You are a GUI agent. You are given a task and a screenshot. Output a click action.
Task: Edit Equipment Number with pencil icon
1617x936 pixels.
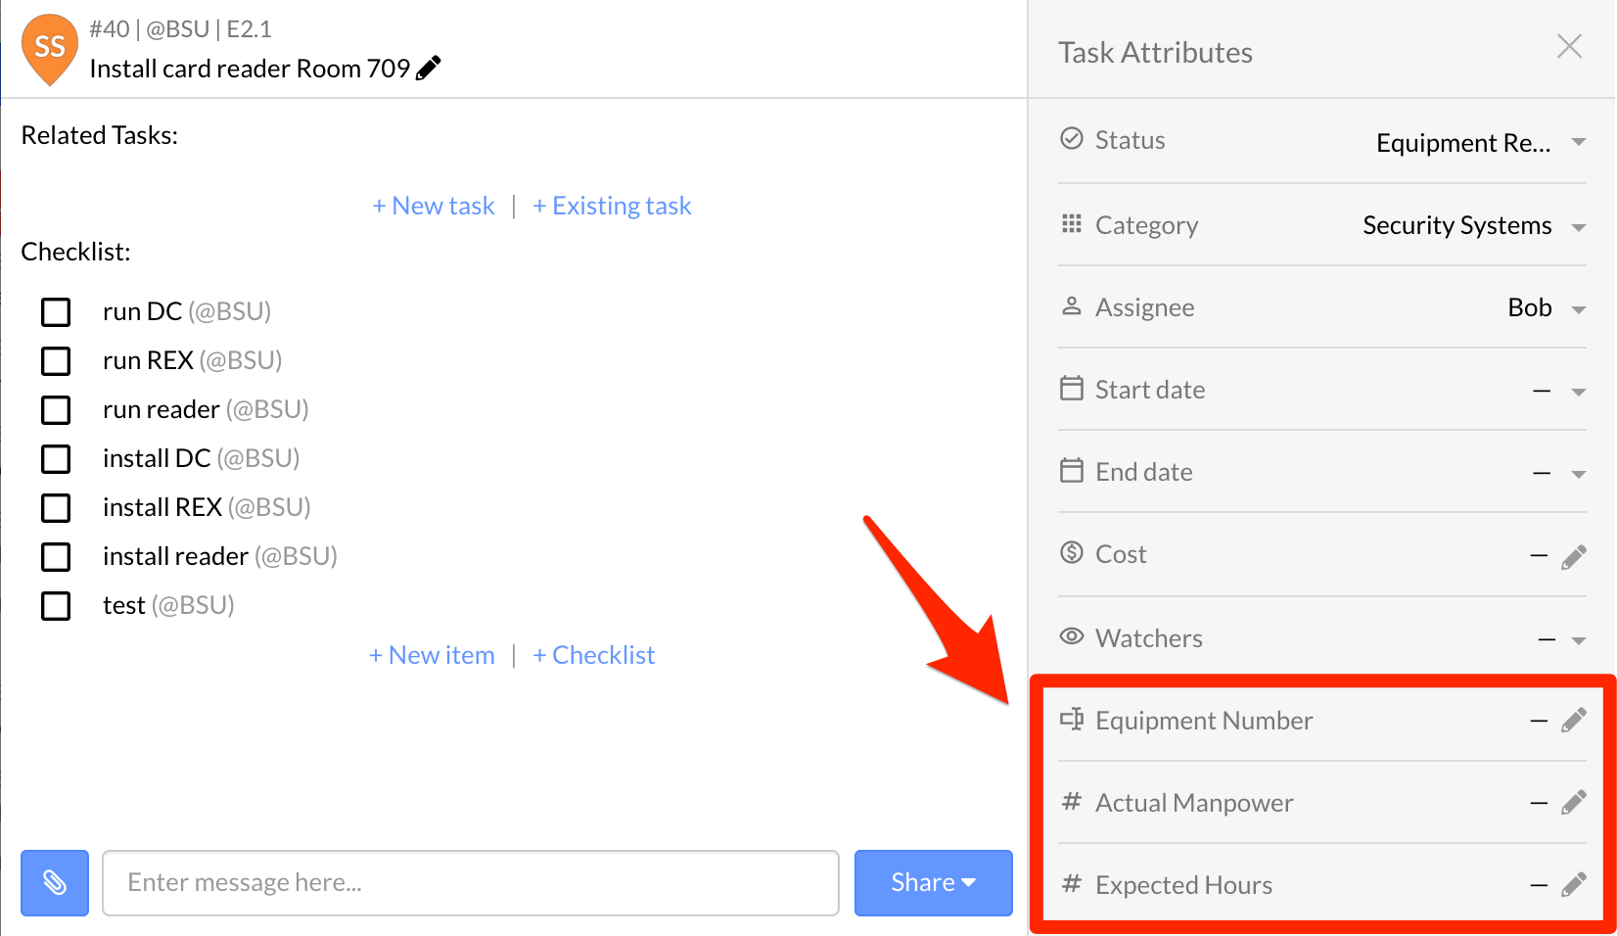[x=1573, y=721]
